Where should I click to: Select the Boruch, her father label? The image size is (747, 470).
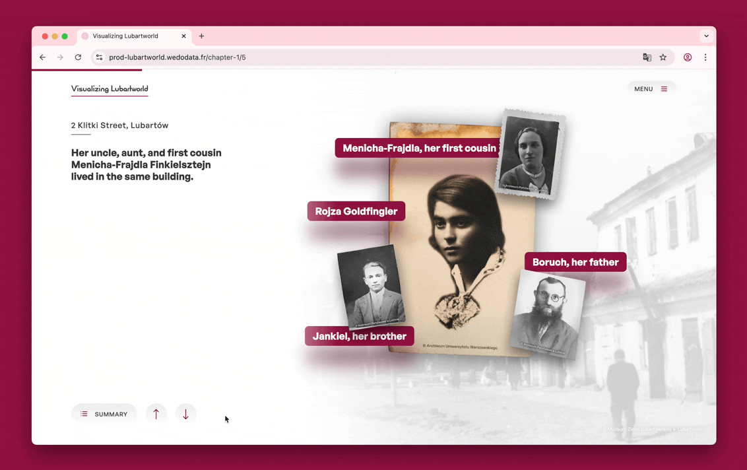point(575,262)
